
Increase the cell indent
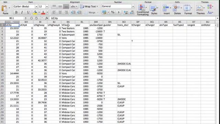[79, 12]
